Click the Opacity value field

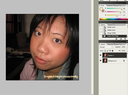[x=123, y=47]
